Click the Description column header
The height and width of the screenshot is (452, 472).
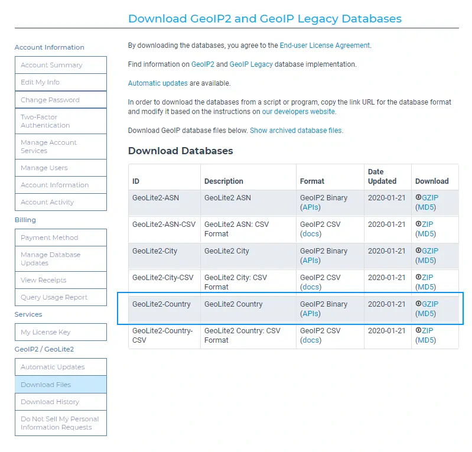point(248,177)
